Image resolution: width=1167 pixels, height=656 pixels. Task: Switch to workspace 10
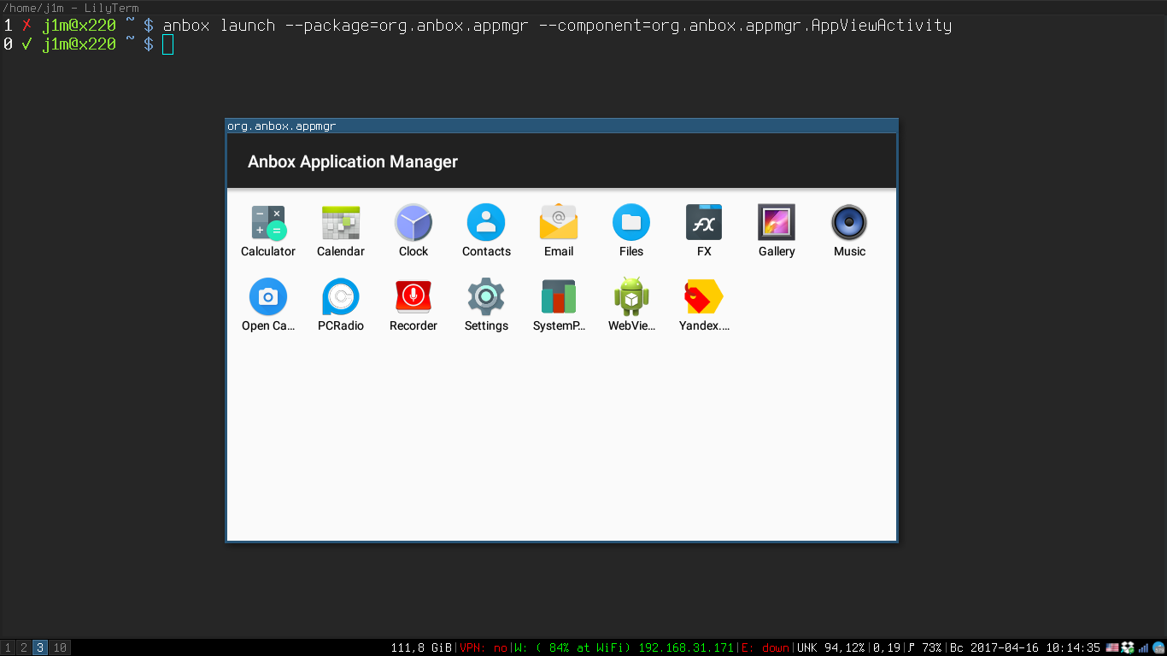[x=60, y=648]
